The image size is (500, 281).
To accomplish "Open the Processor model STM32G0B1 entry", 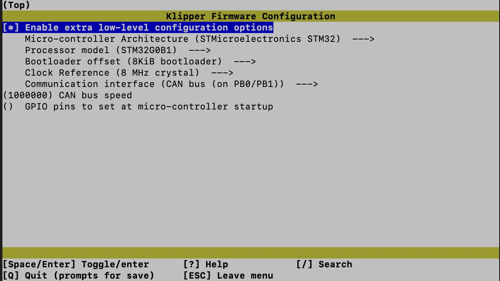I will [x=101, y=50].
